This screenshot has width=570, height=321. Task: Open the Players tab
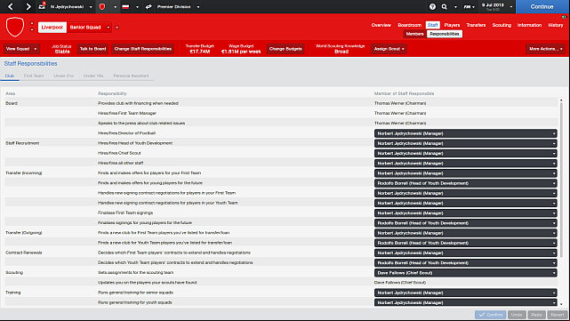coord(452,25)
